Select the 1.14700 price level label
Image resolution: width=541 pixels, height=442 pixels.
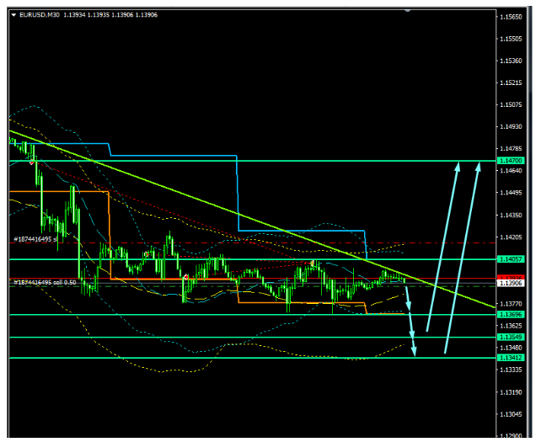(x=511, y=160)
